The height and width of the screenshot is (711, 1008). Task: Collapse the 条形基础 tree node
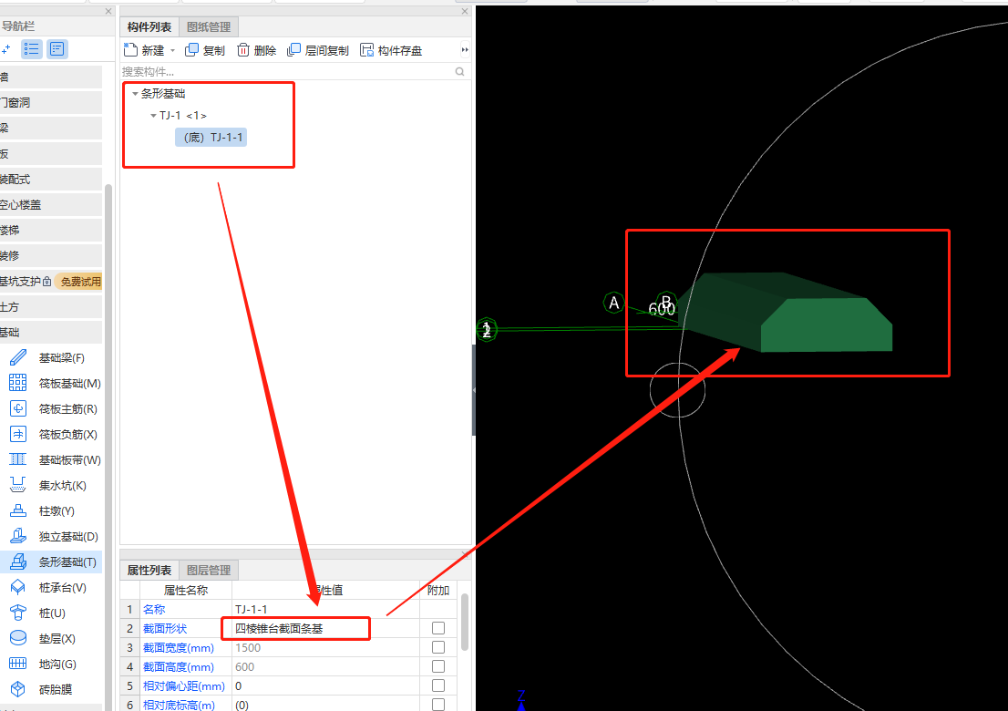[135, 94]
